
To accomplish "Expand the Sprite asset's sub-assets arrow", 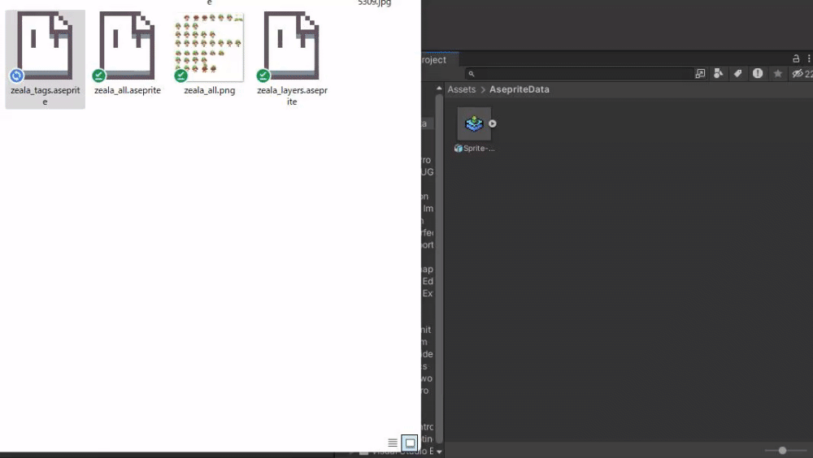I will 493,123.
